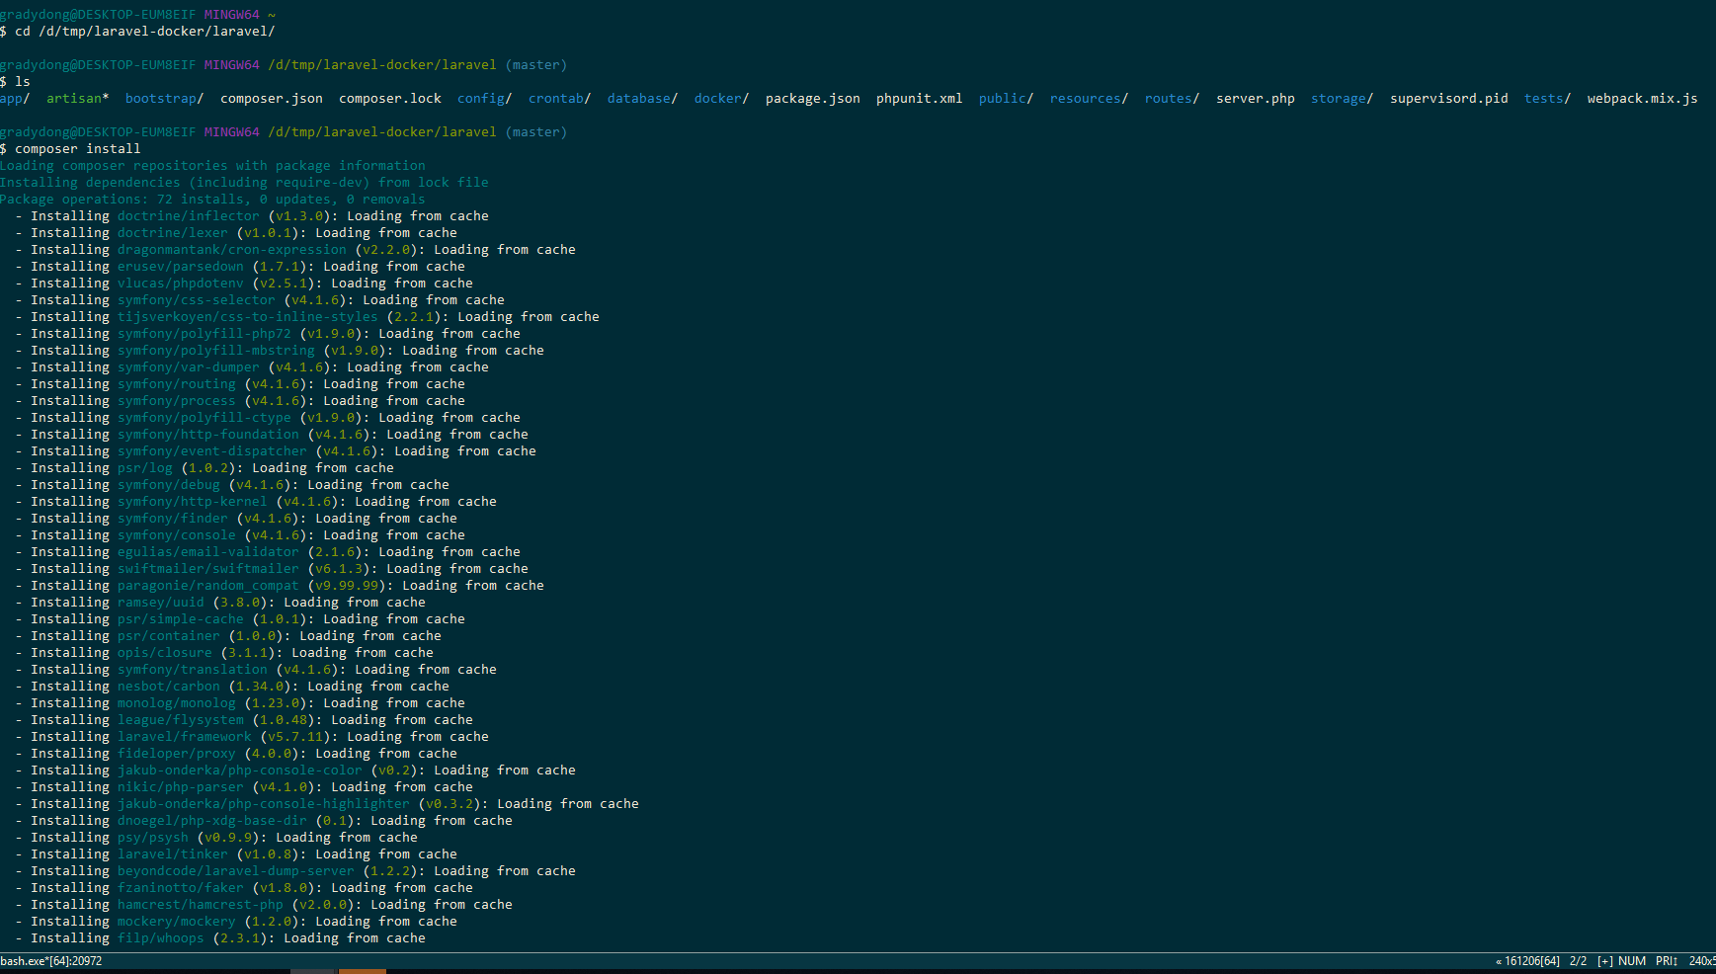
Task: Click server.php in the ls listing
Action: click(1256, 99)
